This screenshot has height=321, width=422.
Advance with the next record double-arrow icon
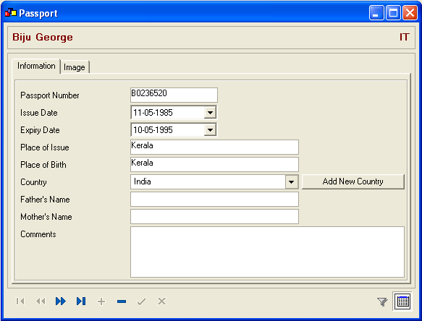pyautogui.click(x=61, y=301)
